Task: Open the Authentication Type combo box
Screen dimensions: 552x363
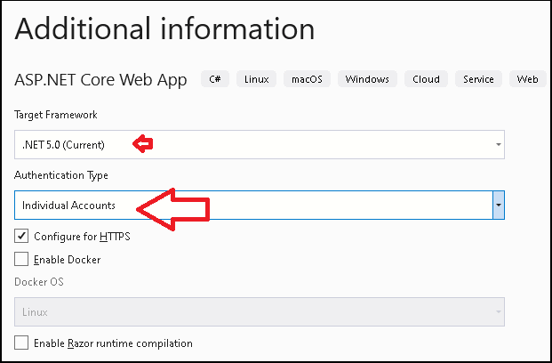Action: (x=260, y=206)
